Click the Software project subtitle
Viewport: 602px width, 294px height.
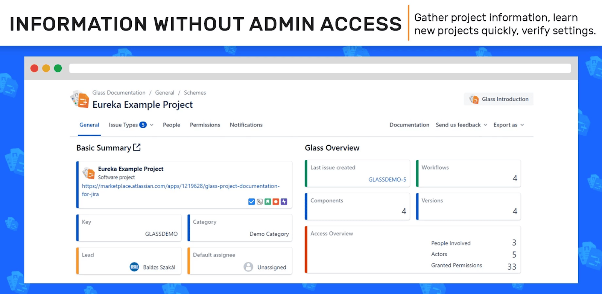pos(116,177)
